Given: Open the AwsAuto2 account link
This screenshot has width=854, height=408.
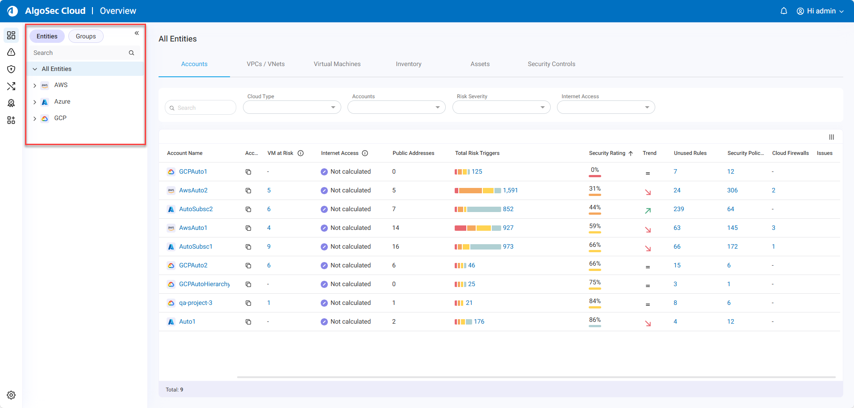Looking at the screenshot, I should pyautogui.click(x=193, y=190).
